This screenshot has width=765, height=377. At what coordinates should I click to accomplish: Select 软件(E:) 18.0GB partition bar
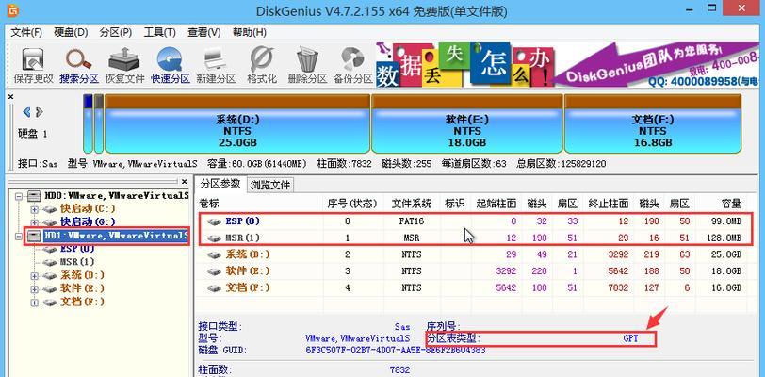point(467,124)
